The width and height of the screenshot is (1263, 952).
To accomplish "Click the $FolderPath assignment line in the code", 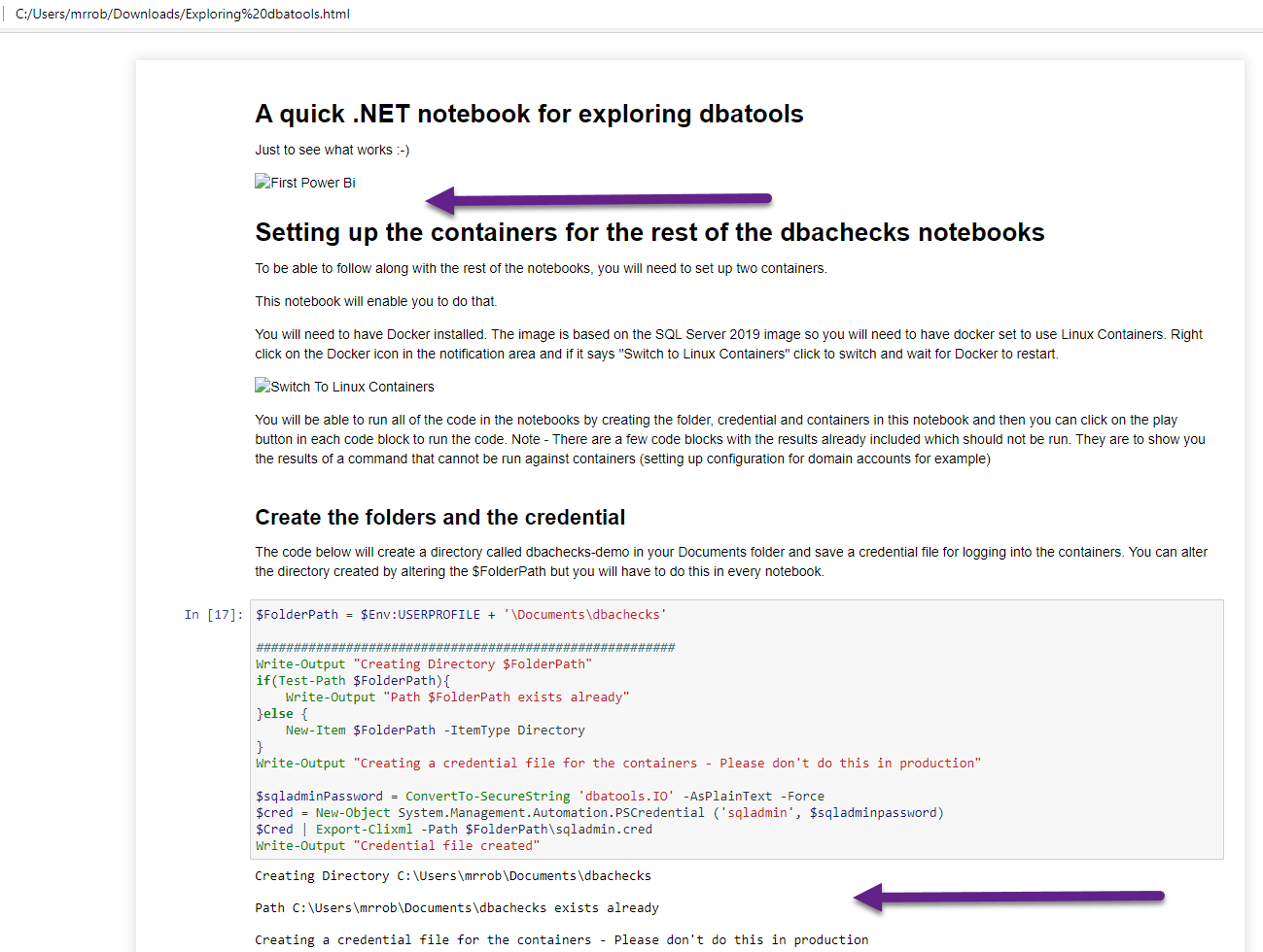I will (461, 615).
